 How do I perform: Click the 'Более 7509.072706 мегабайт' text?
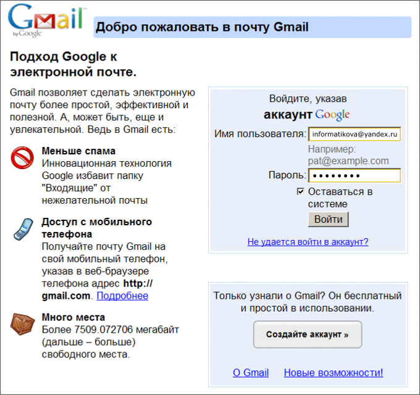pos(110,330)
